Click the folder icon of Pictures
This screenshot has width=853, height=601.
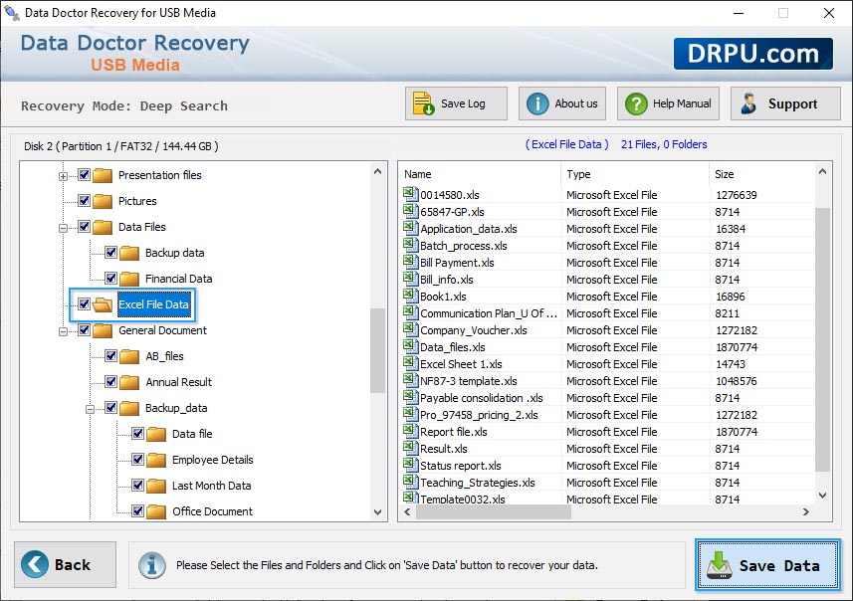pyautogui.click(x=103, y=201)
